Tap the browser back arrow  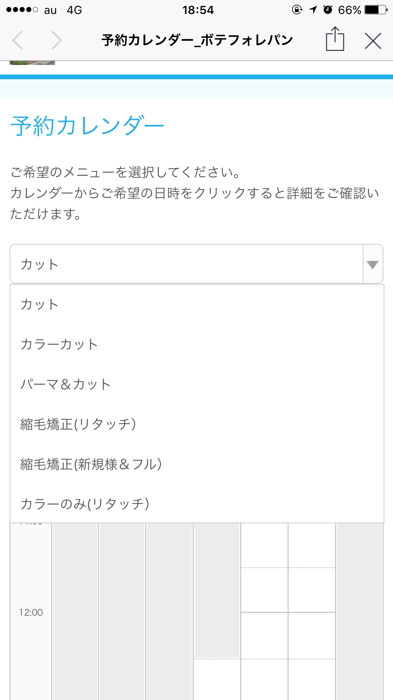point(18,40)
